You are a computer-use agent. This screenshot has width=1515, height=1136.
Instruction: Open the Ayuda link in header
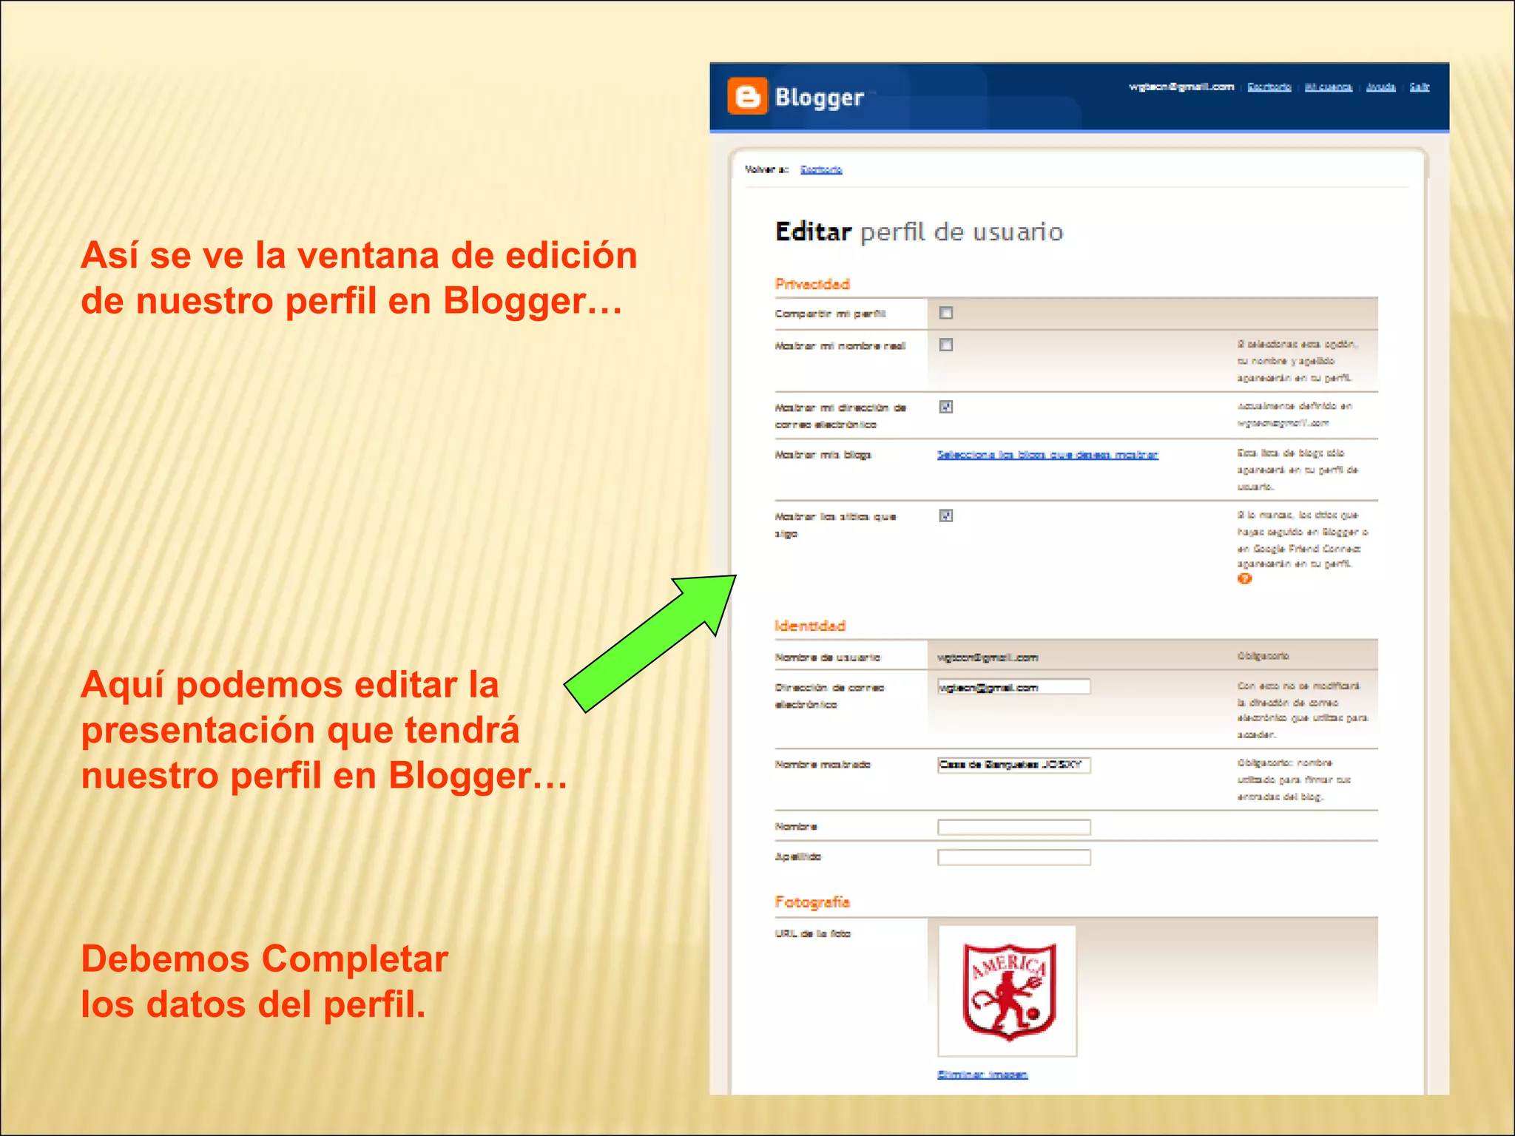[1380, 87]
